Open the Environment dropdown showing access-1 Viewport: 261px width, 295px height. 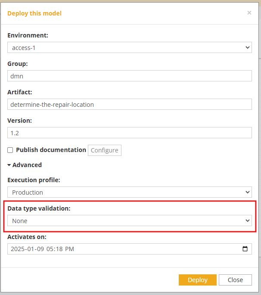[x=130, y=47]
